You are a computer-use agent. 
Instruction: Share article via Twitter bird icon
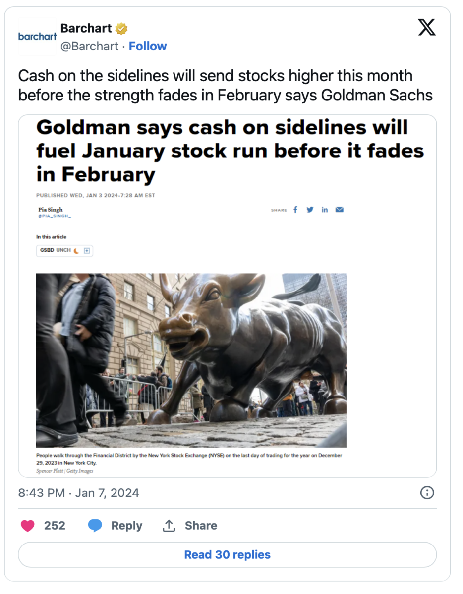310,210
